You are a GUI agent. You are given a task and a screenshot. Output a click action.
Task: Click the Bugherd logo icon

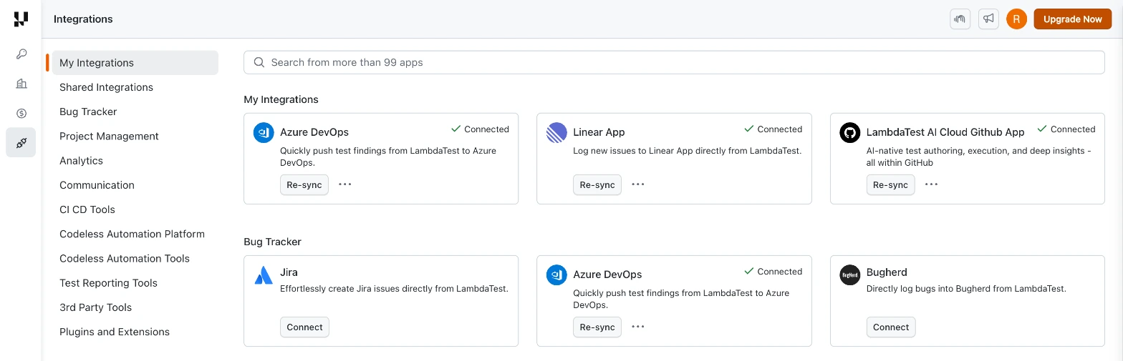click(849, 275)
